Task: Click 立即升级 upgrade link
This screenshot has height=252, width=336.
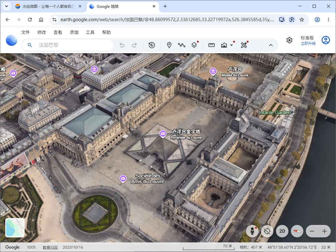Action: click(x=308, y=44)
